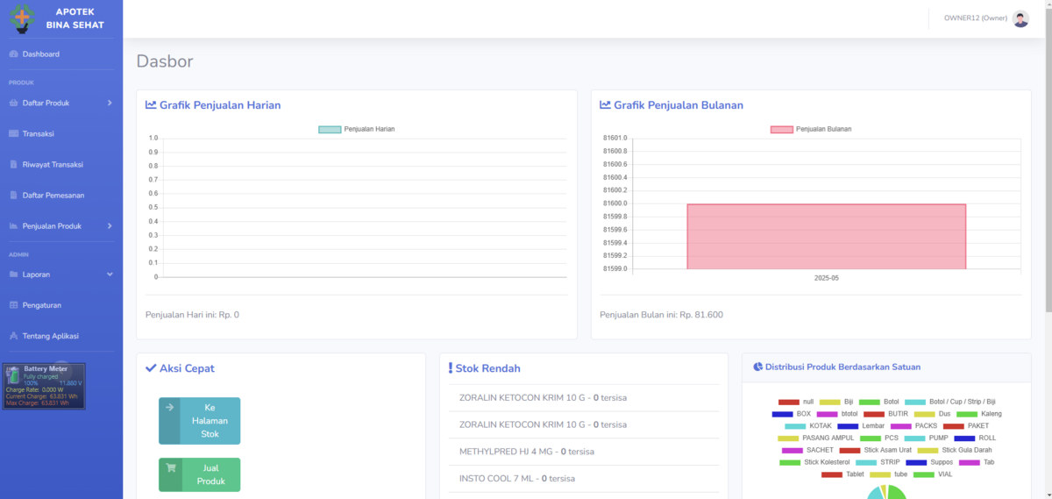This screenshot has height=499, width=1052.
Task: Click the BOX blue color swatch
Action: (x=782, y=414)
